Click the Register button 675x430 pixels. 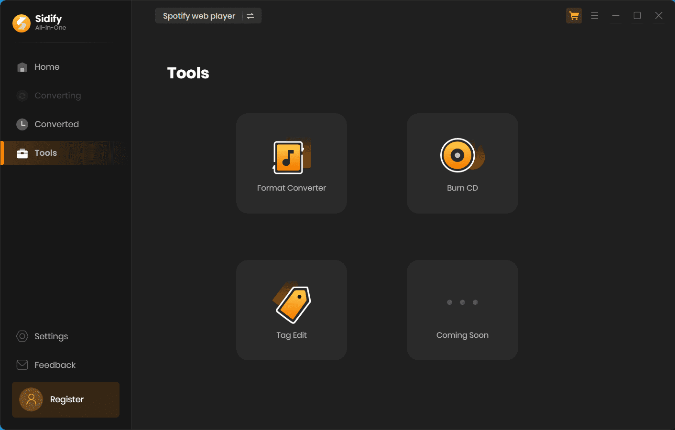click(65, 399)
